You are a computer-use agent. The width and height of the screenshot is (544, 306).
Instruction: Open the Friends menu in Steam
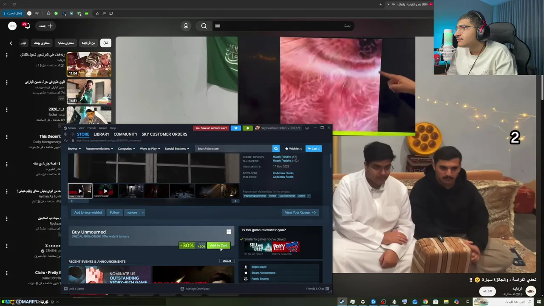[x=92, y=128]
